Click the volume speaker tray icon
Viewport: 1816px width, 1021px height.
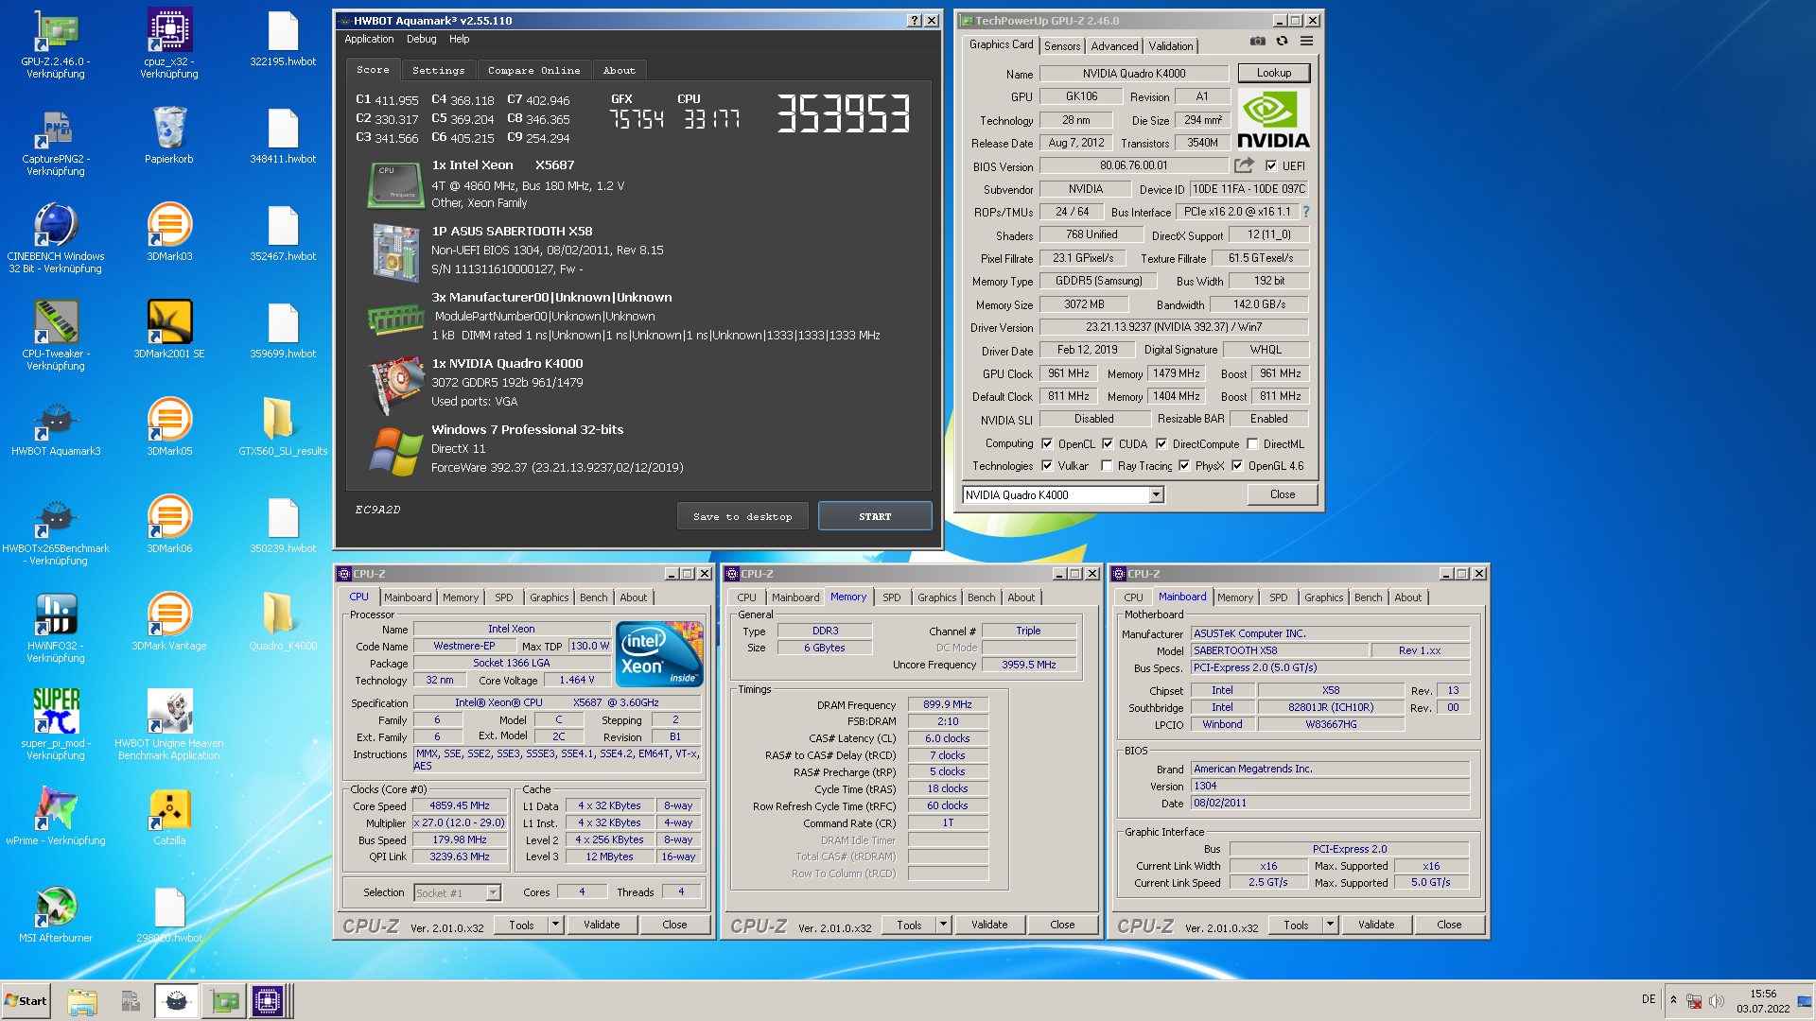tap(1717, 1000)
